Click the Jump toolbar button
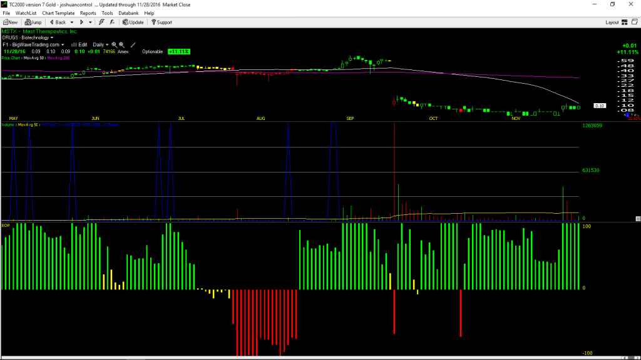Image resolution: width=641 pixels, height=360 pixels. click(x=33, y=22)
